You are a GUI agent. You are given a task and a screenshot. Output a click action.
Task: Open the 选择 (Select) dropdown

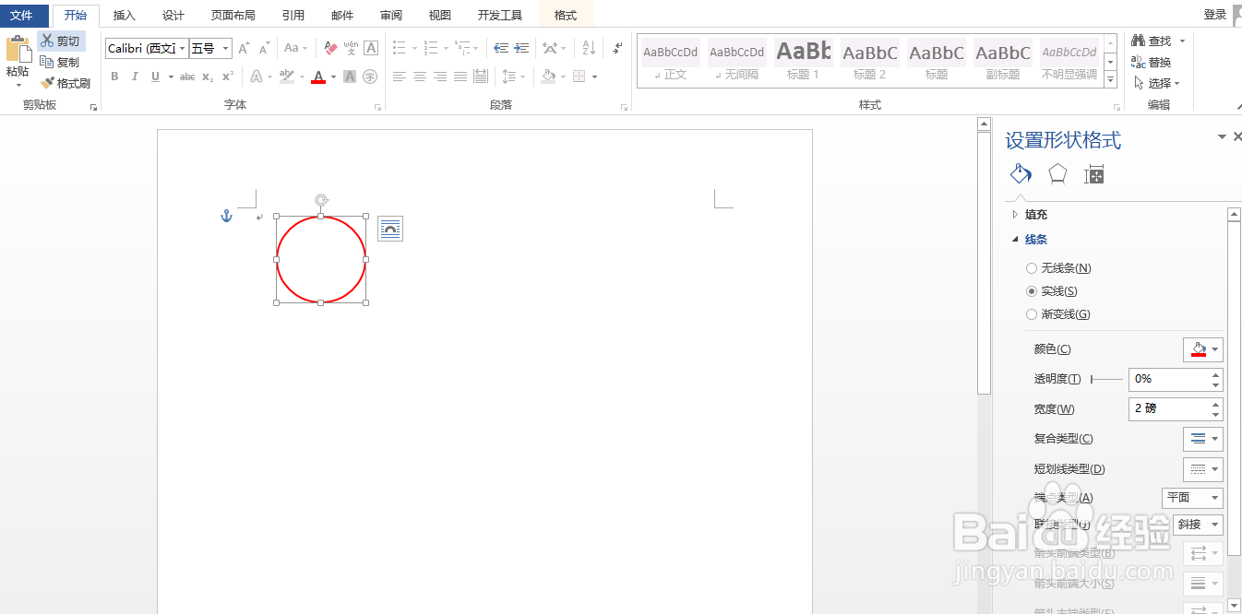[1157, 83]
